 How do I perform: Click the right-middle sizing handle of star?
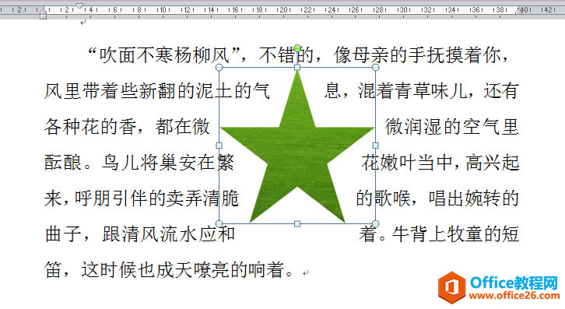pyautogui.click(x=375, y=146)
